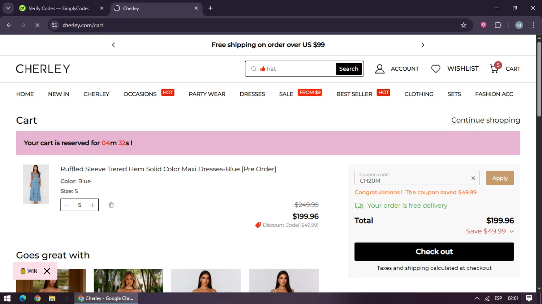The height and width of the screenshot is (304, 542).
Task: Bookmark this page with star icon
Action: pos(464,25)
